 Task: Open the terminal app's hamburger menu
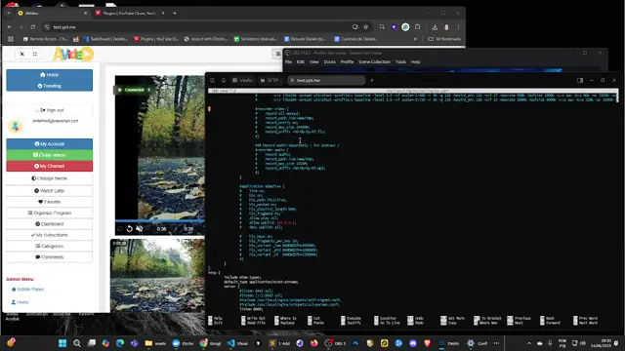click(212, 80)
